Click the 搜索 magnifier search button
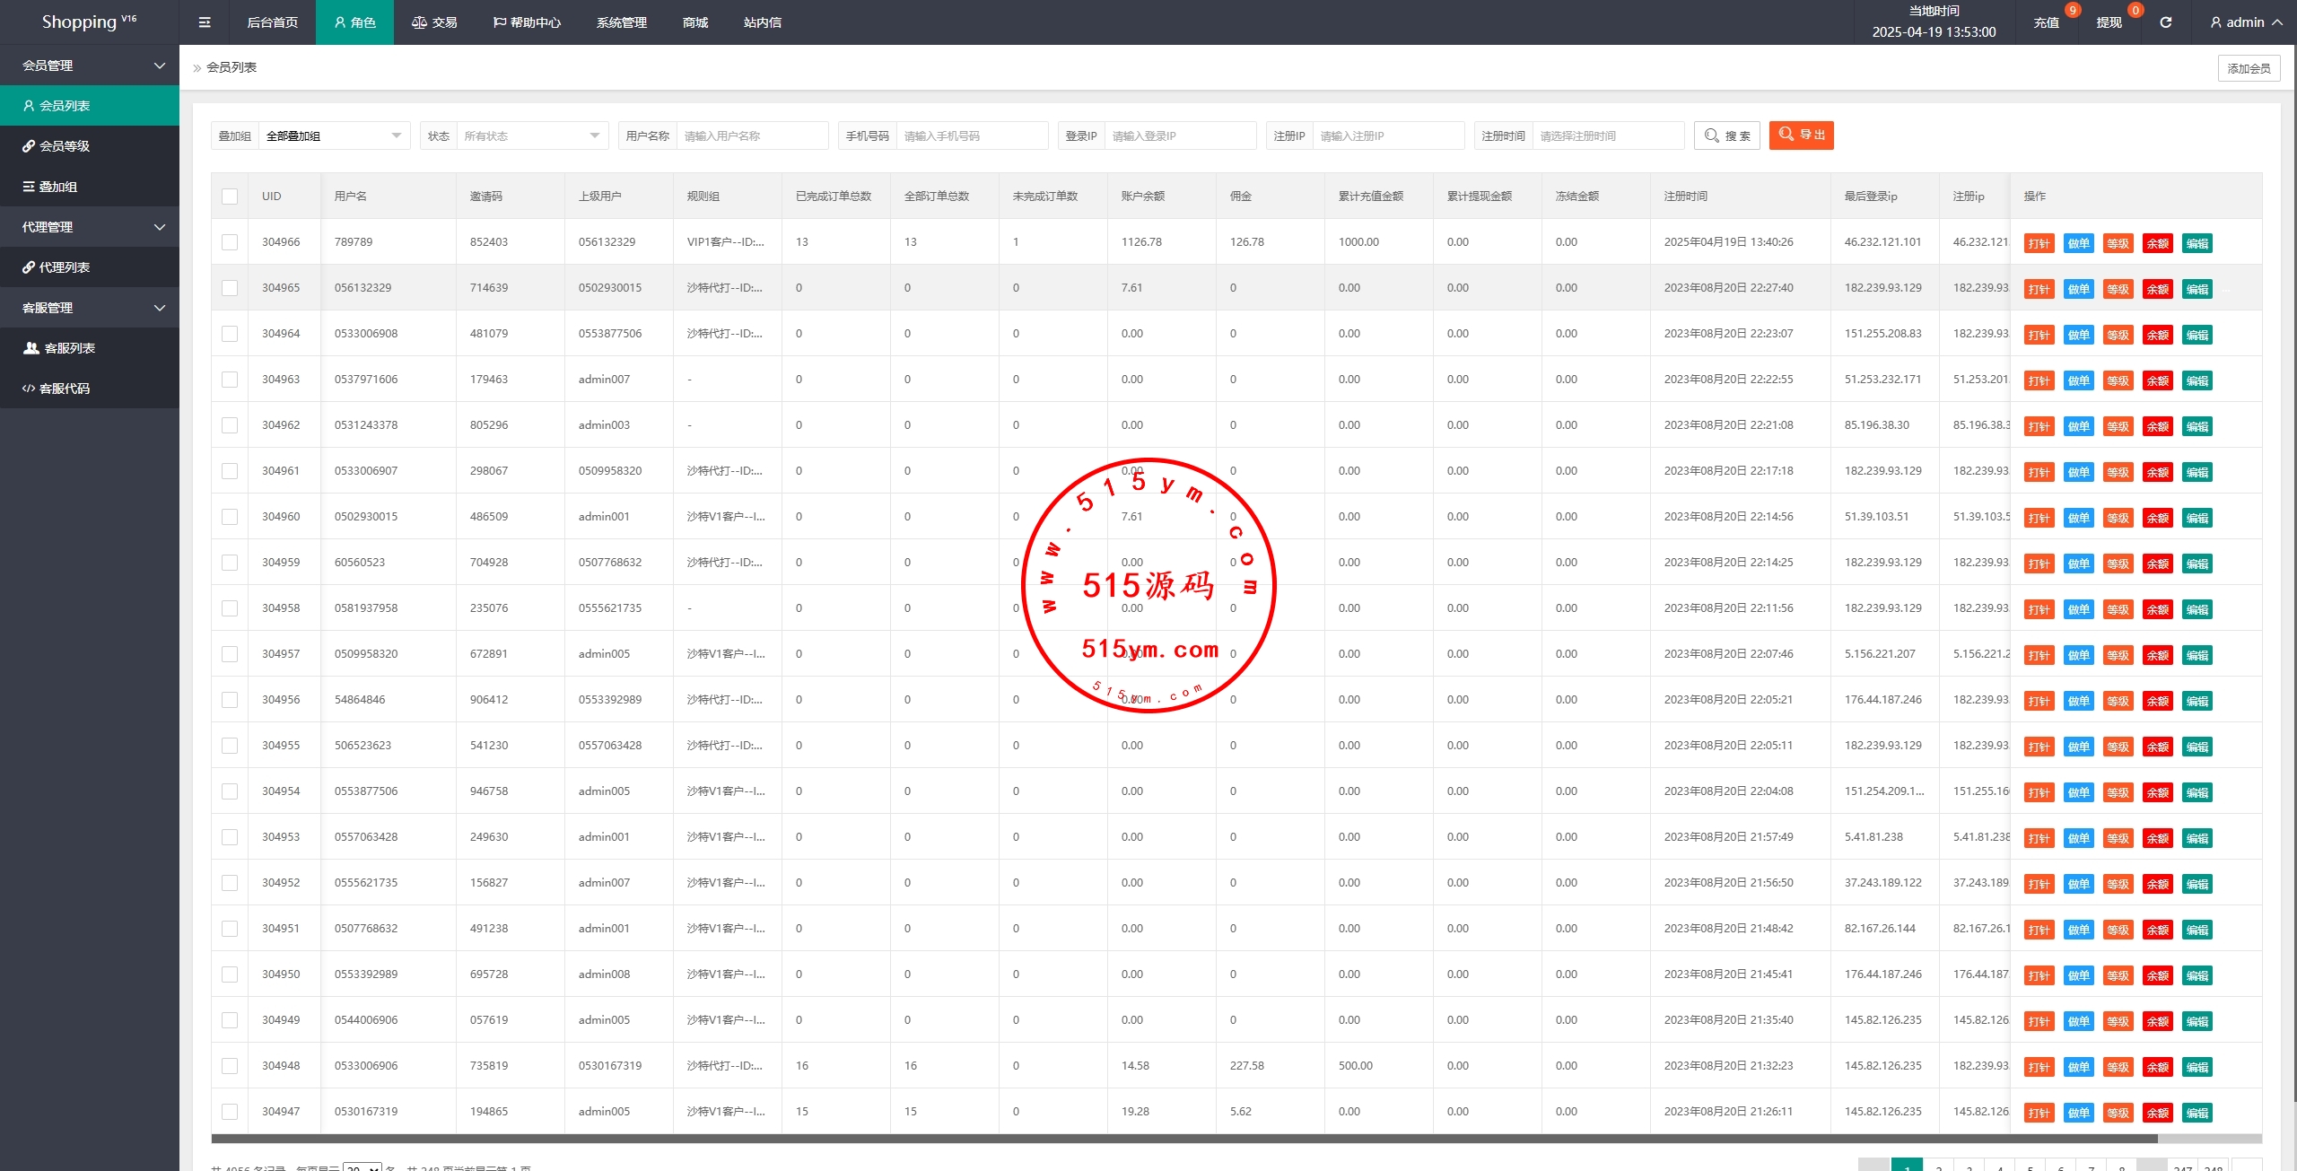This screenshot has height=1171, width=2297. pyautogui.click(x=1726, y=135)
